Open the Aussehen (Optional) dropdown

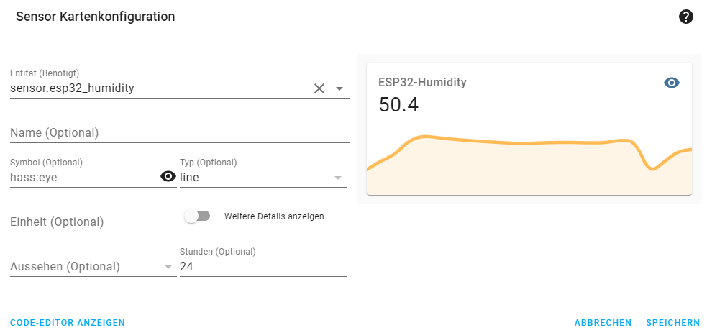[93, 267]
